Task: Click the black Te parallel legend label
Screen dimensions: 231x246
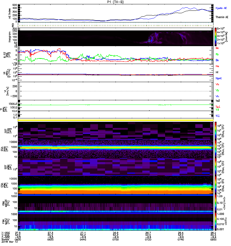Action: tap(218, 101)
